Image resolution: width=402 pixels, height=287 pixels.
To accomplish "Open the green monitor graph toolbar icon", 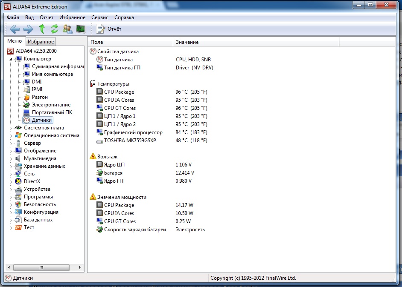I will tap(81, 29).
